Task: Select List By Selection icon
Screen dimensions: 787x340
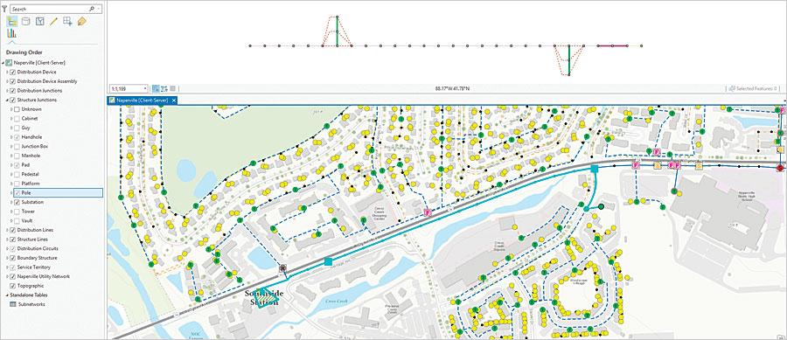Action: (39, 21)
